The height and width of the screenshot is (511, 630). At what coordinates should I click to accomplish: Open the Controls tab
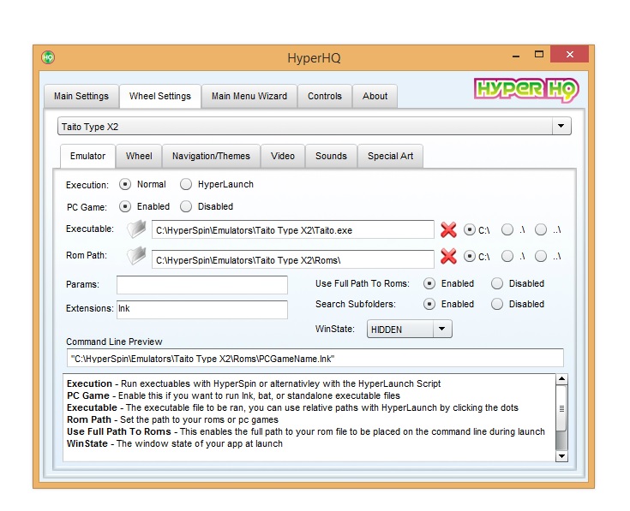(325, 96)
